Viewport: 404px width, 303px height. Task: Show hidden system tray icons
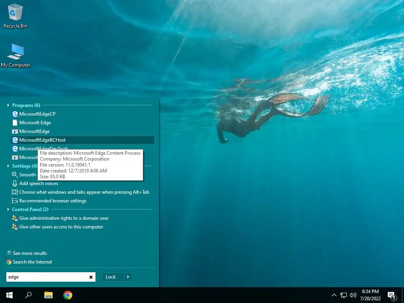tap(334, 295)
